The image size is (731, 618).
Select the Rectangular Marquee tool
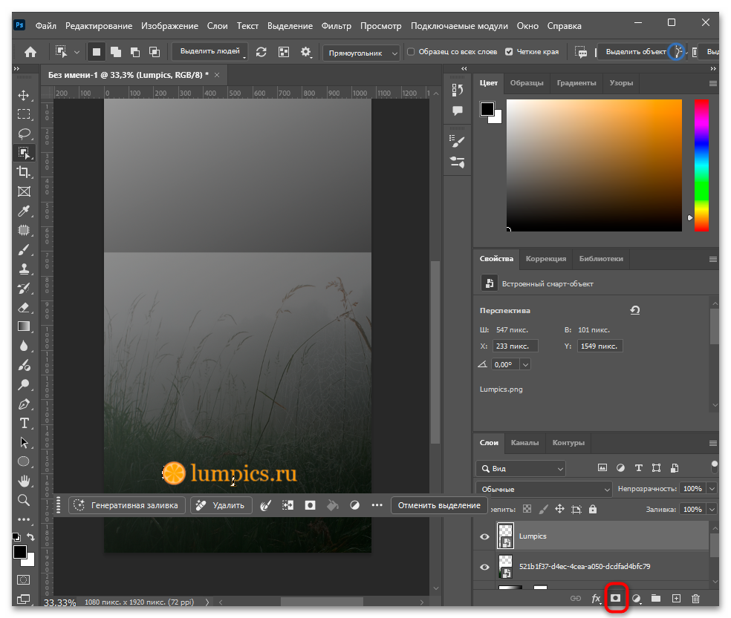24,114
